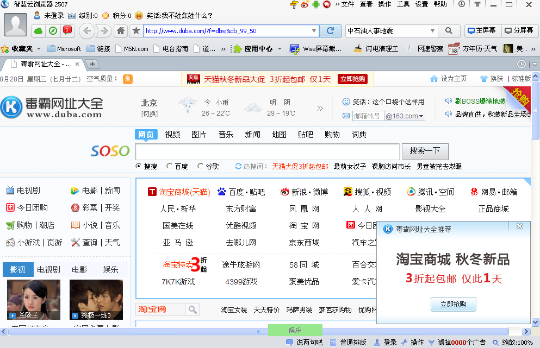Screen dimensions: 540x348
Task: Click the horizontal scrollbar thumb
Action: tap(259, 332)
